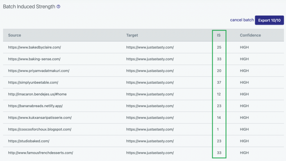The image size is (286, 161).
Task: Click source https://coocooforchoux.blogspot.com/
Action: coord(40,129)
